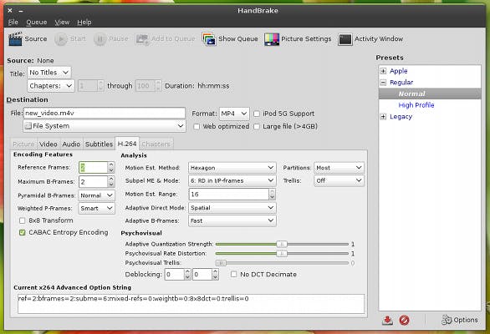Select the H.264 tab

coord(127,144)
